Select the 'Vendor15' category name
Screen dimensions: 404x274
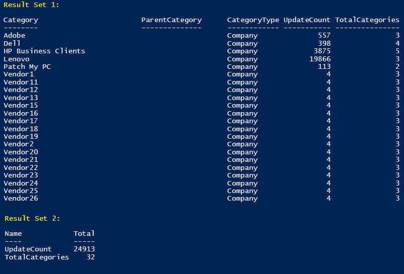coord(21,105)
